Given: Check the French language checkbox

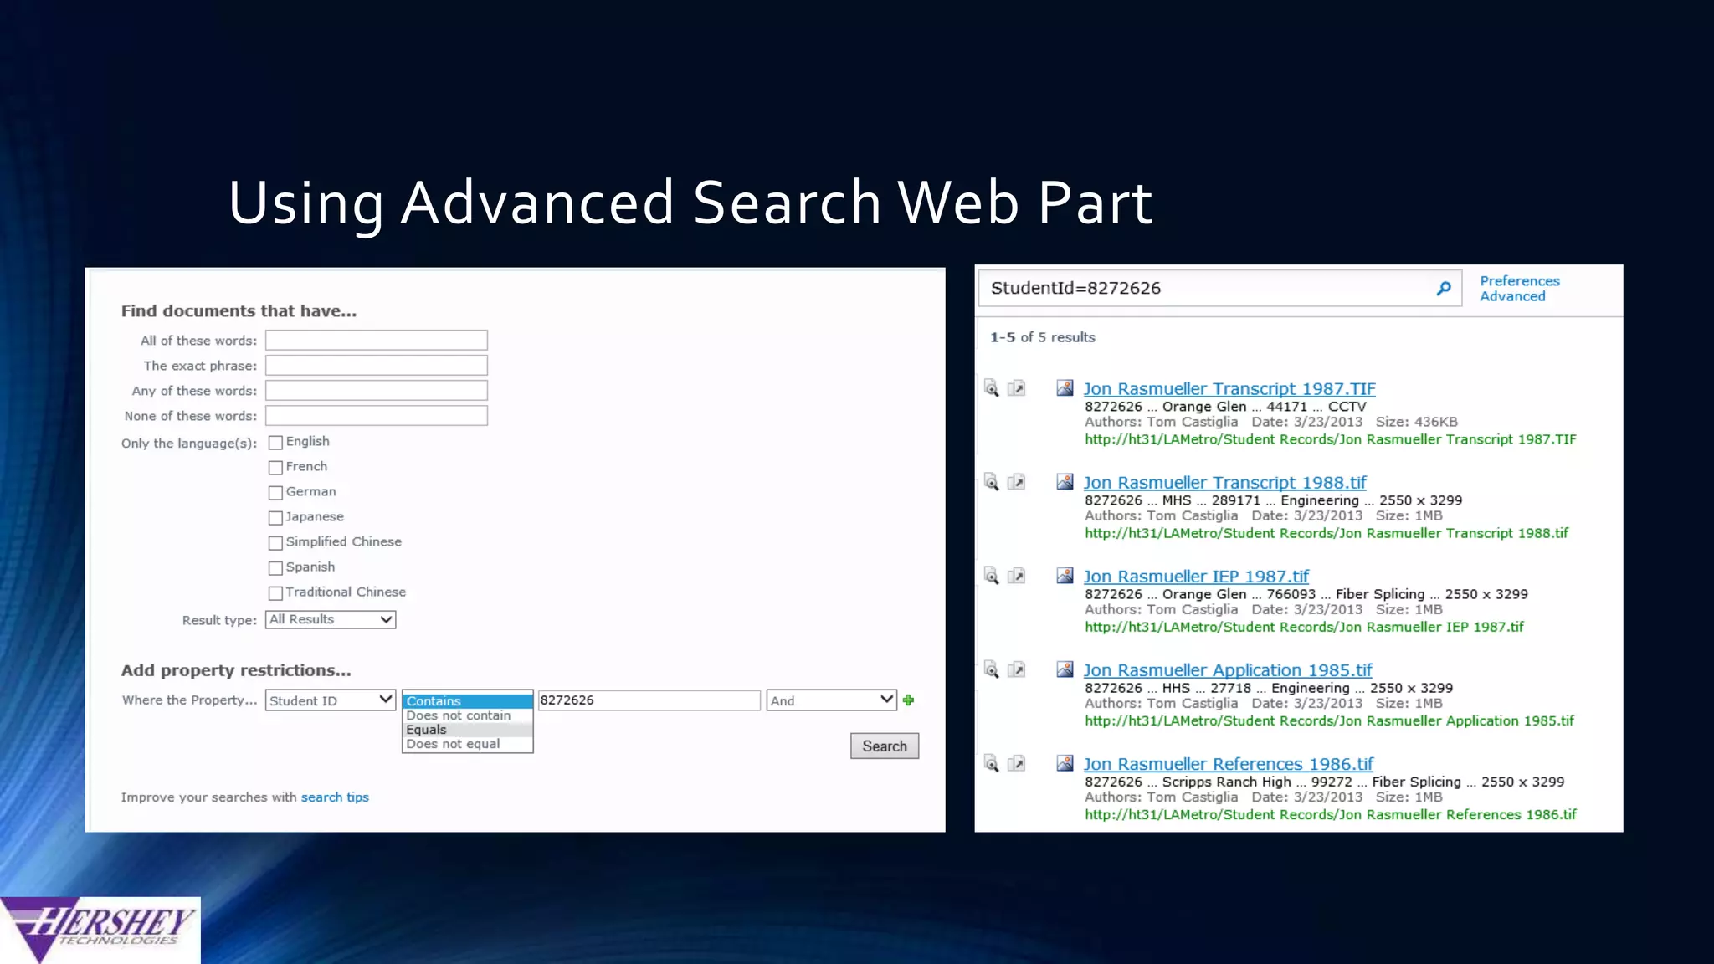Looking at the screenshot, I should pos(275,468).
